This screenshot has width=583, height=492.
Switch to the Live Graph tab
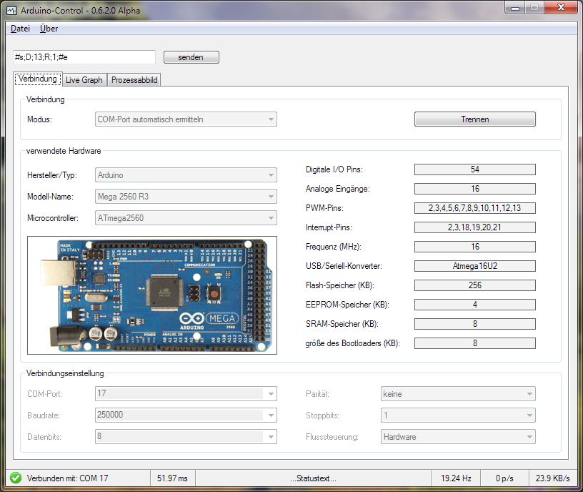(x=84, y=80)
